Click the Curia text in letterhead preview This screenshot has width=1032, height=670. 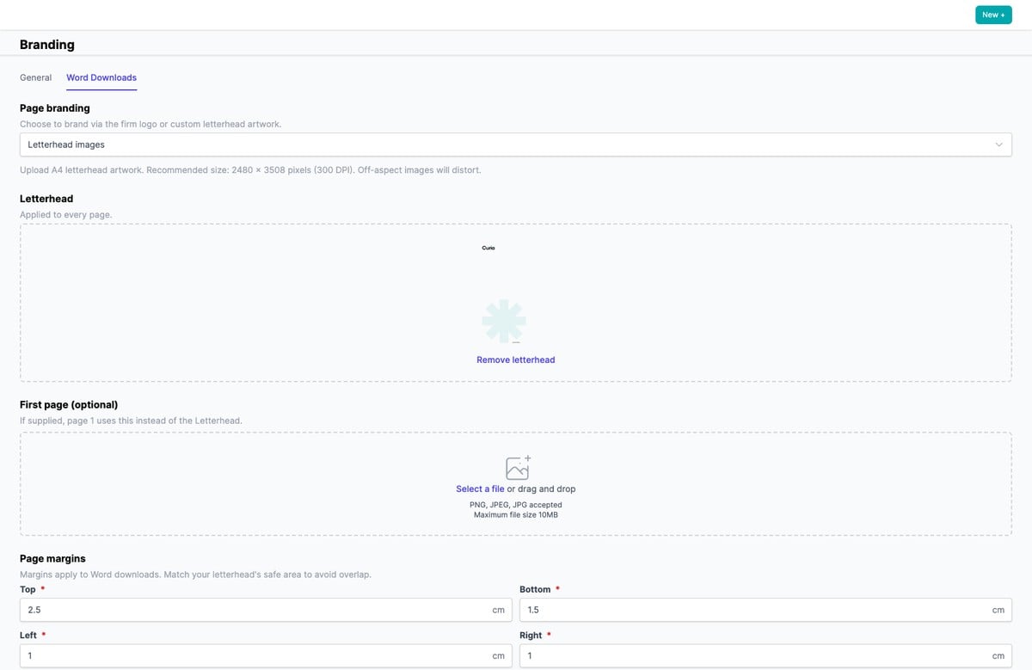coord(488,248)
